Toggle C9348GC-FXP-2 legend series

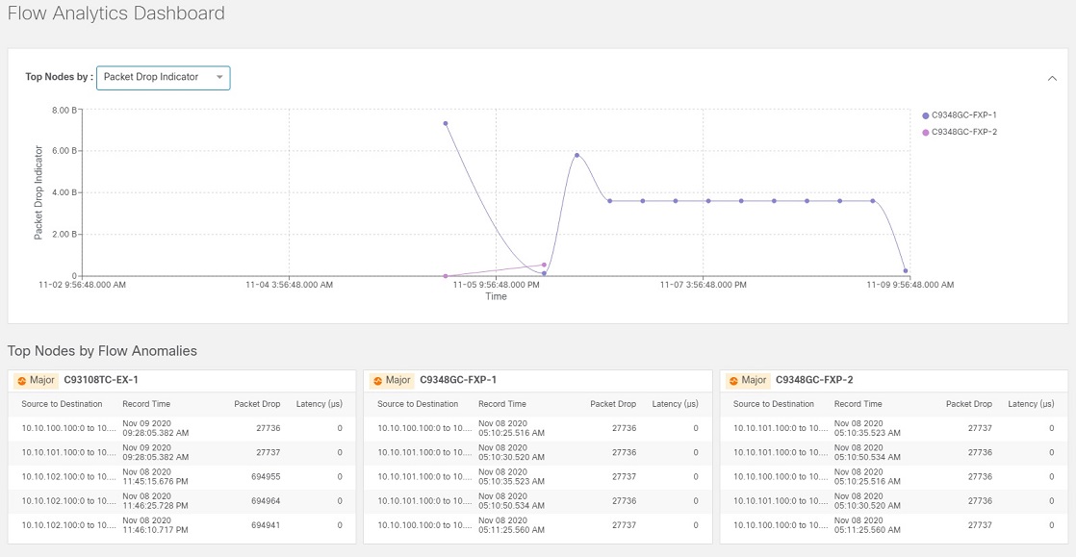tap(960, 132)
